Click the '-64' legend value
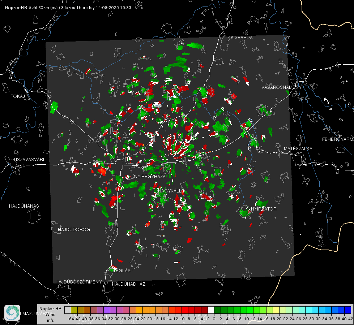Screen dimensions: 354x325 71,319
